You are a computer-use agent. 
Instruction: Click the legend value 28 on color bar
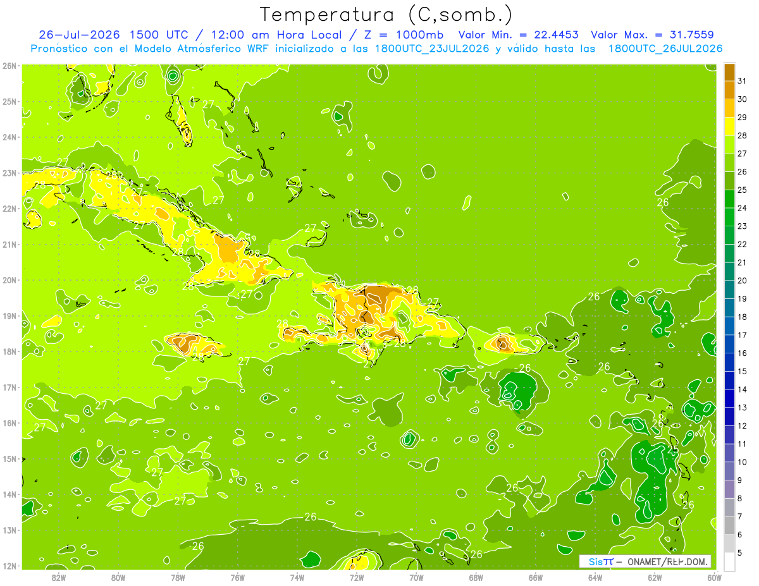tap(742, 135)
